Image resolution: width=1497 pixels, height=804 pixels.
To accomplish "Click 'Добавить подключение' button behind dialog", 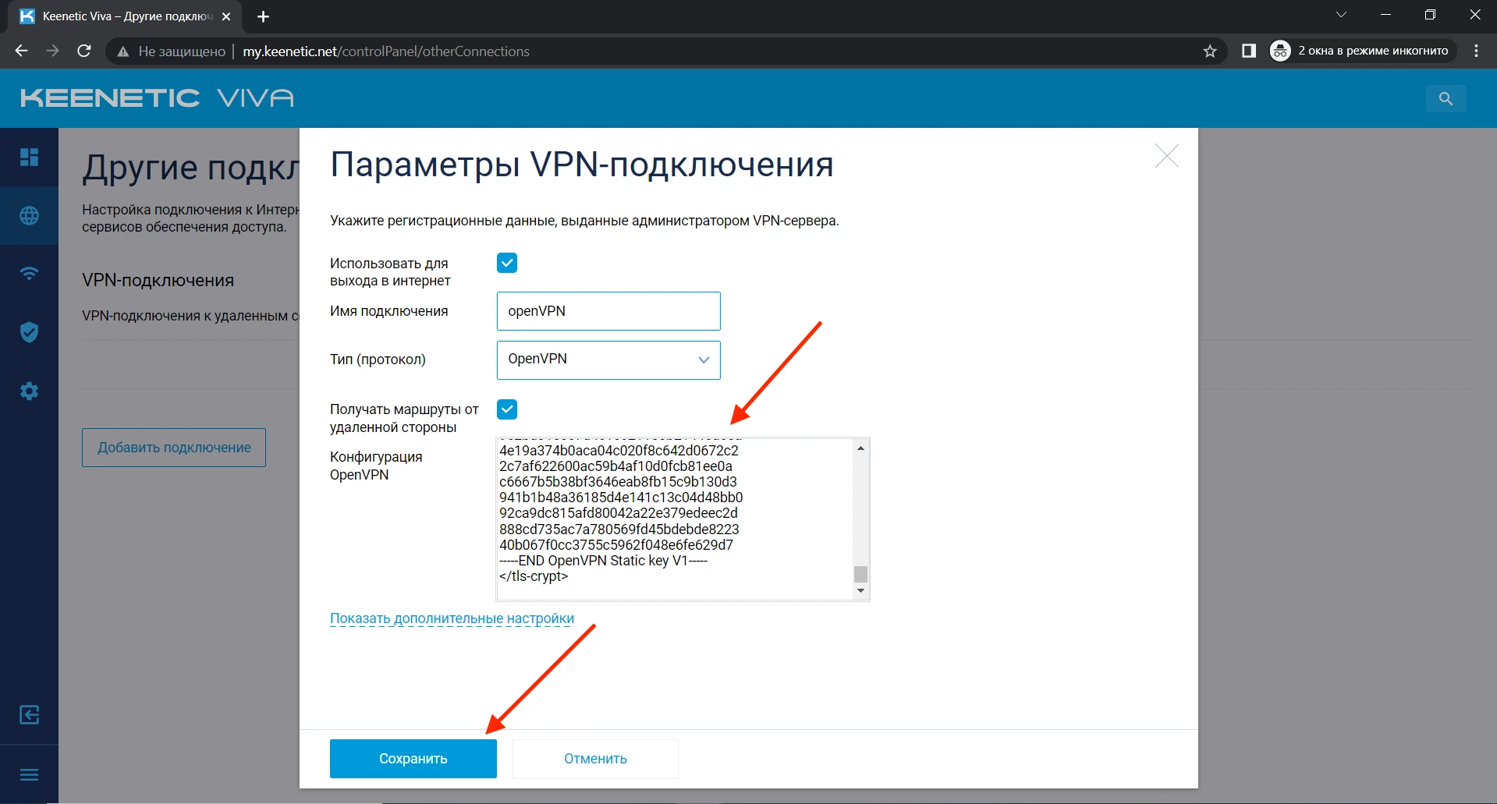I will (174, 448).
